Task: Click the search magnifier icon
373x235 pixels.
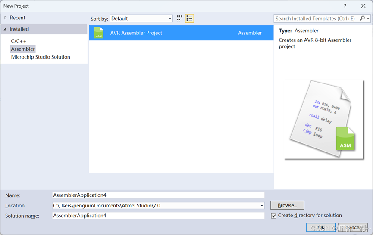Action: click(x=362, y=18)
